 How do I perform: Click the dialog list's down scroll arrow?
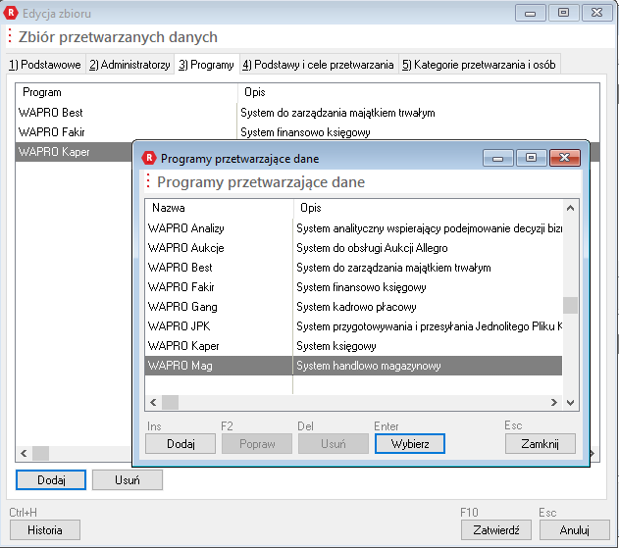pos(570,402)
